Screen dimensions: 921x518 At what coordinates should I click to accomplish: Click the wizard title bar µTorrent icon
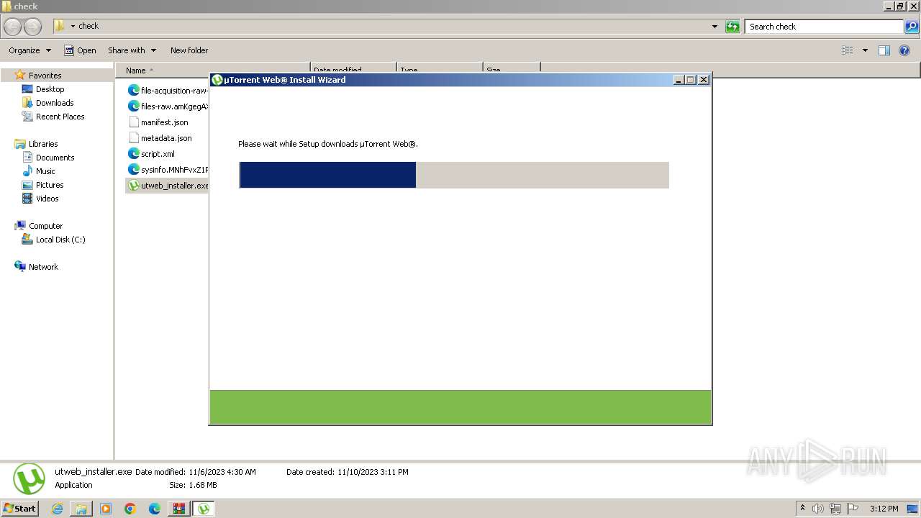click(x=217, y=80)
